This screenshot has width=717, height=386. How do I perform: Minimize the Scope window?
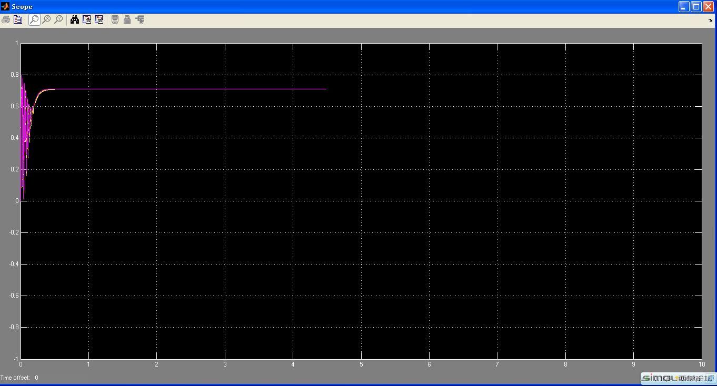684,6
